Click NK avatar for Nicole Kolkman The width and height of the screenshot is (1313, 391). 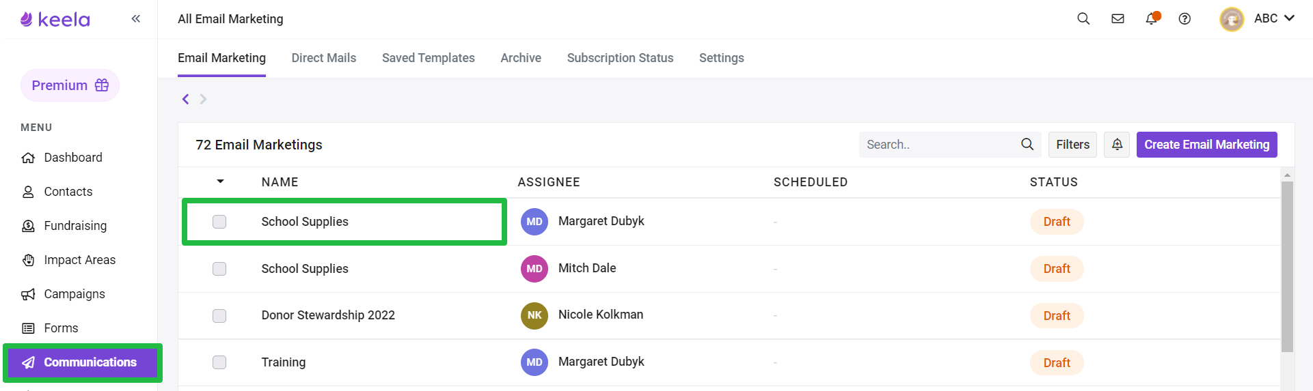[534, 316]
